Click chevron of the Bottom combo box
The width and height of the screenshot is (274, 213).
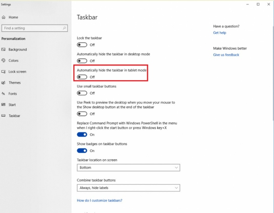click(x=176, y=167)
